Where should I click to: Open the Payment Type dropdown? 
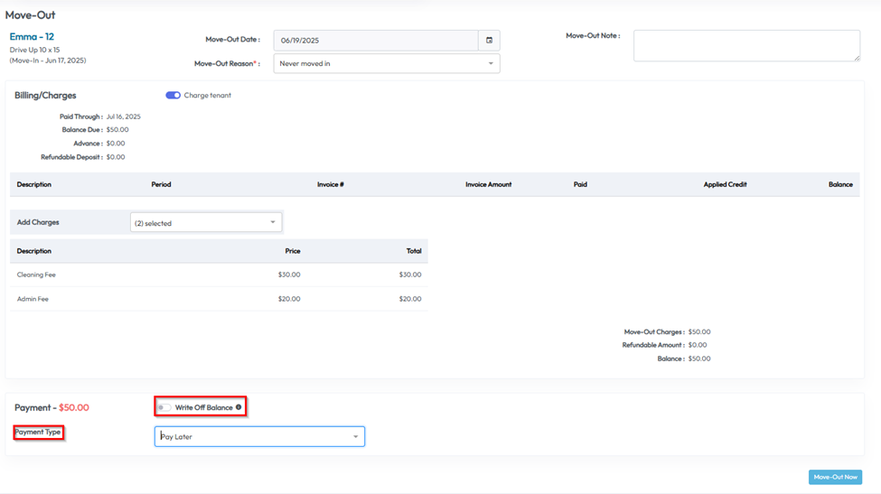259,437
